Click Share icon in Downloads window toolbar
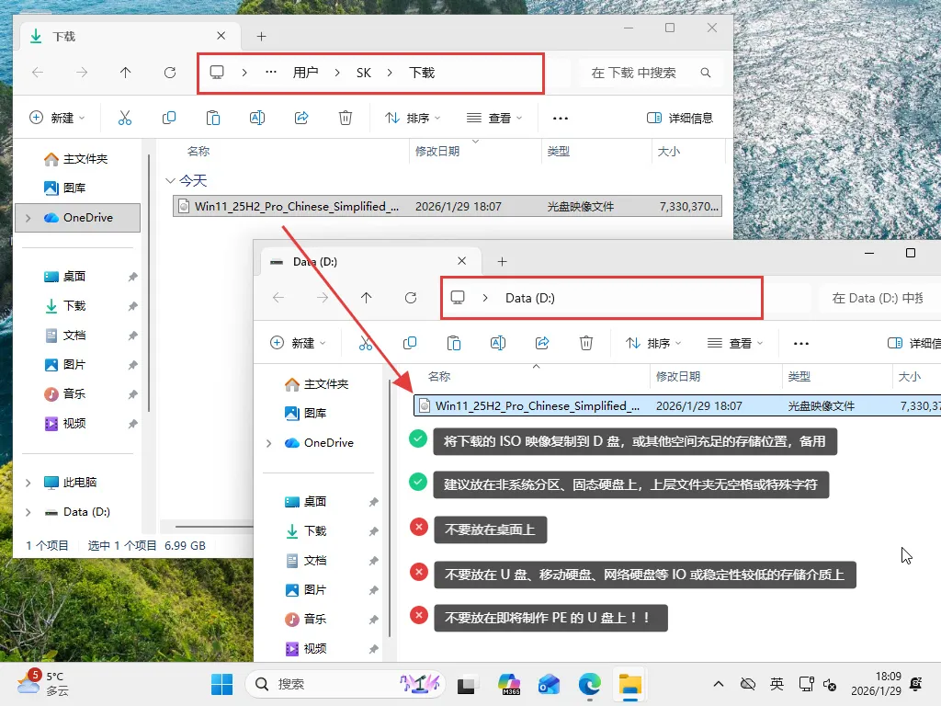941x706 pixels. click(x=301, y=118)
